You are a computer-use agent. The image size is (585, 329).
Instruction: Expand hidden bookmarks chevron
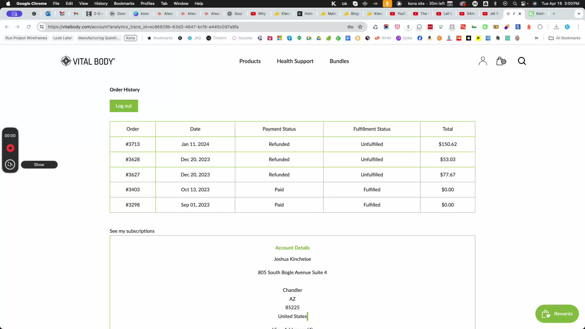[536, 38]
